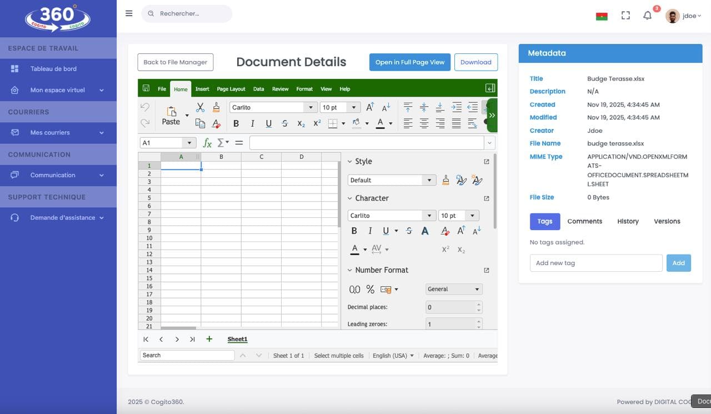Click the Sum (sigma) icon
711x414 pixels.
click(x=220, y=143)
